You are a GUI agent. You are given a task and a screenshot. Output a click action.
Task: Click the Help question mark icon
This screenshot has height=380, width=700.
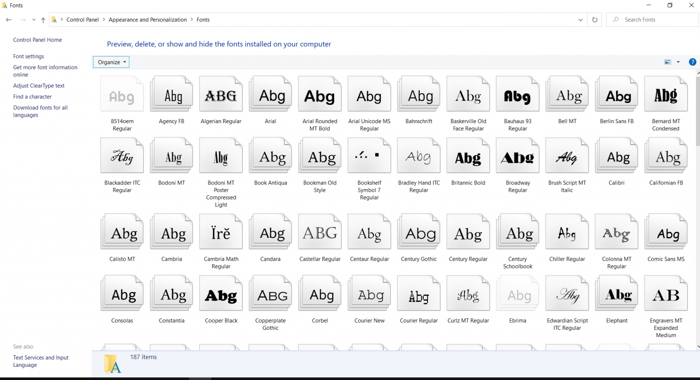(x=693, y=62)
